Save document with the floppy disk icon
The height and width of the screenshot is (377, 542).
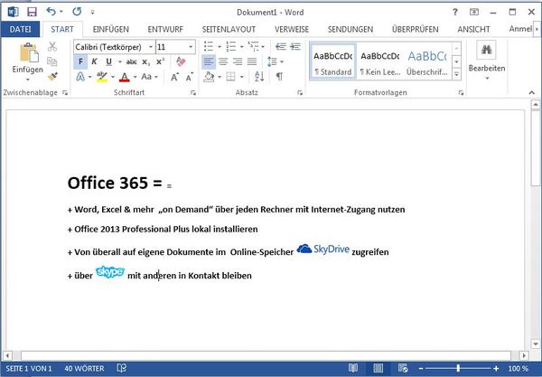(32, 12)
